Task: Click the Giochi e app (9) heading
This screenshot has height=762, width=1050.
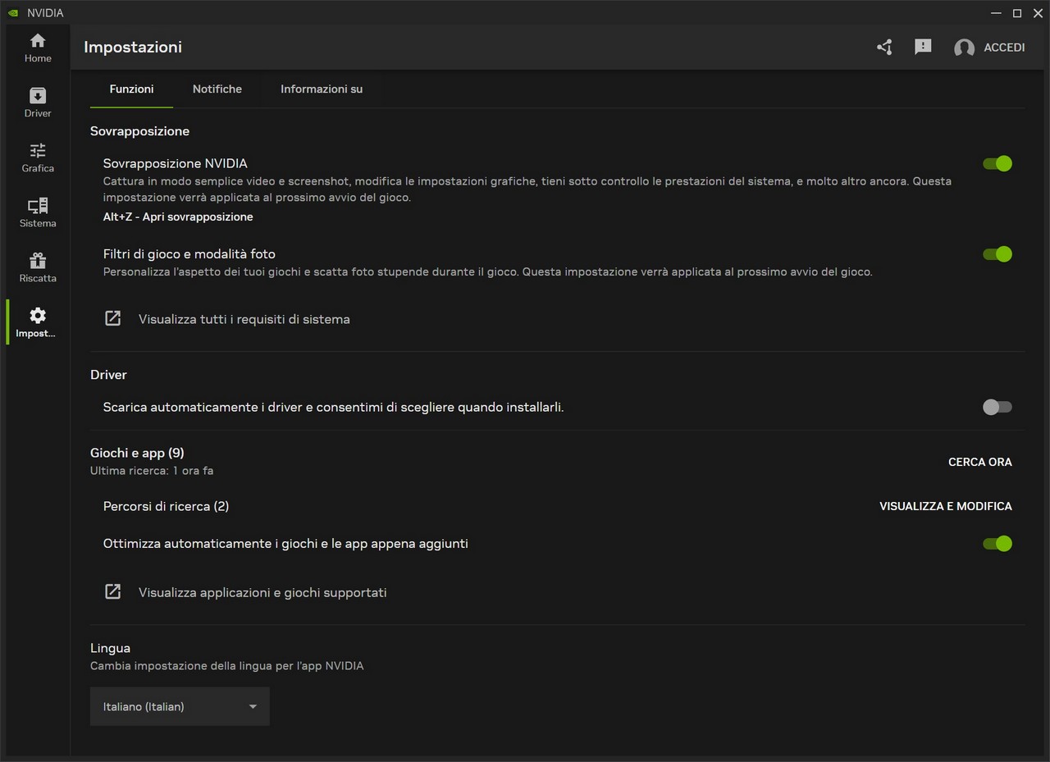Action: [137, 453]
